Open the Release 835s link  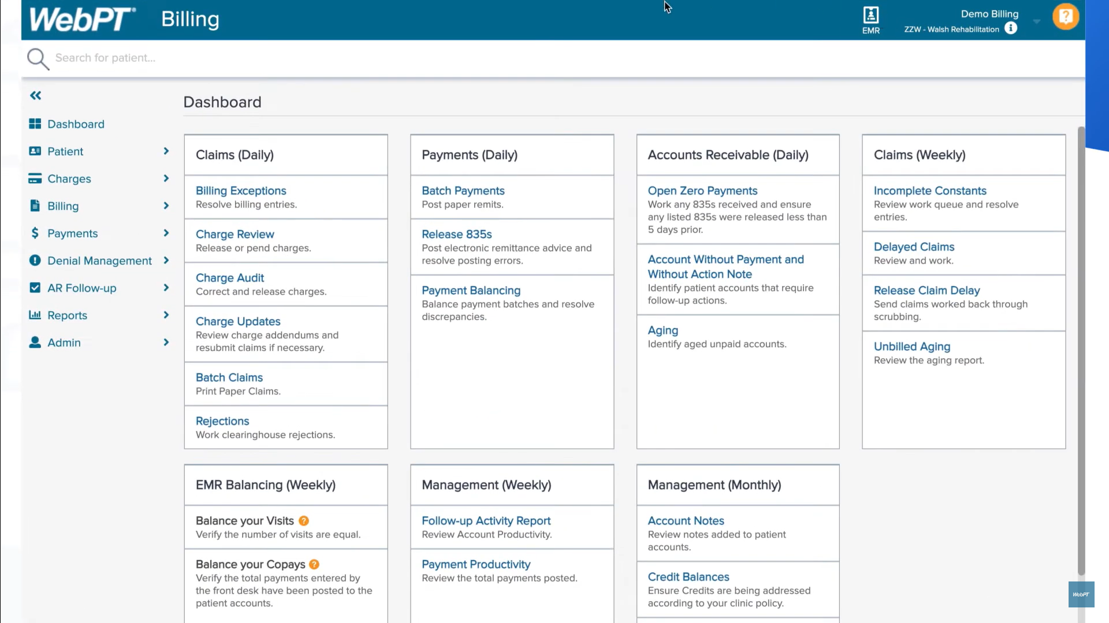456,234
